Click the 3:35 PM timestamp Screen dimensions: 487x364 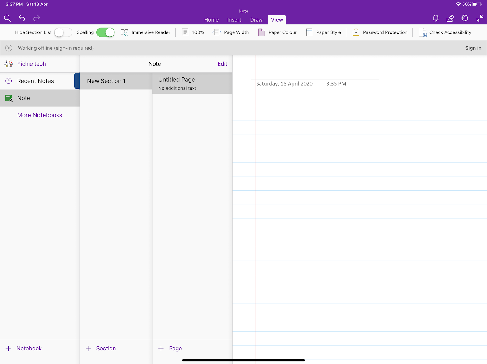(x=336, y=84)
